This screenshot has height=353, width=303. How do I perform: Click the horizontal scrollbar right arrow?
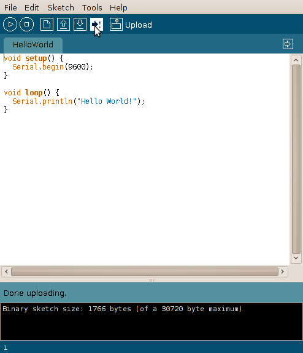[283, 271]
